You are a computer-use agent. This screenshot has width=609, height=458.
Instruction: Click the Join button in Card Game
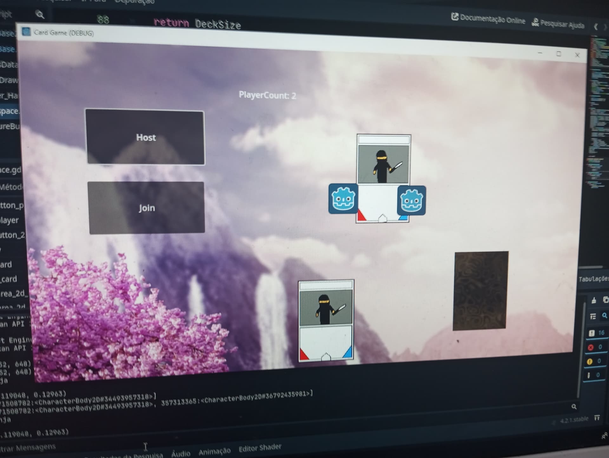(146, 207)
